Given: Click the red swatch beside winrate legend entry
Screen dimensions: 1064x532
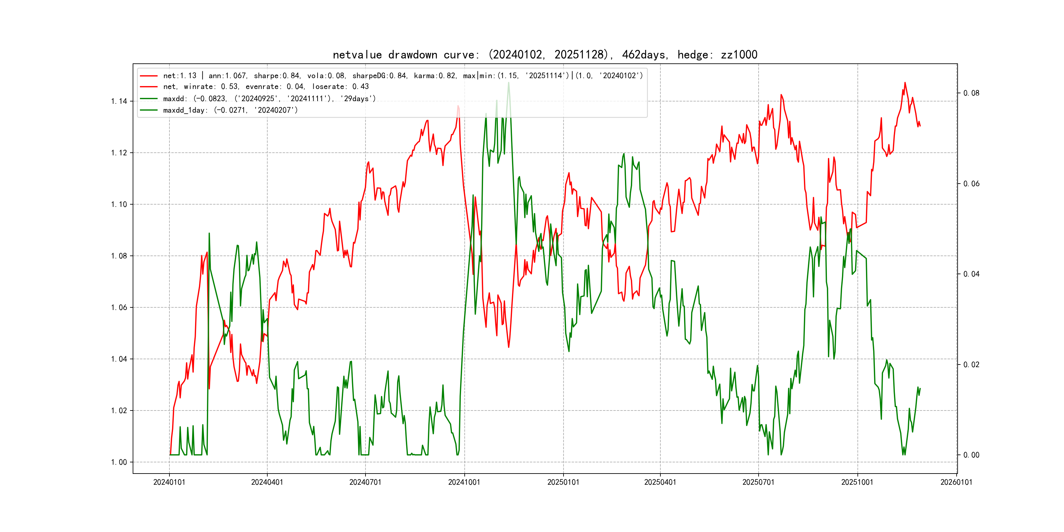Looking at the screenshot, I should coord(149,87).
